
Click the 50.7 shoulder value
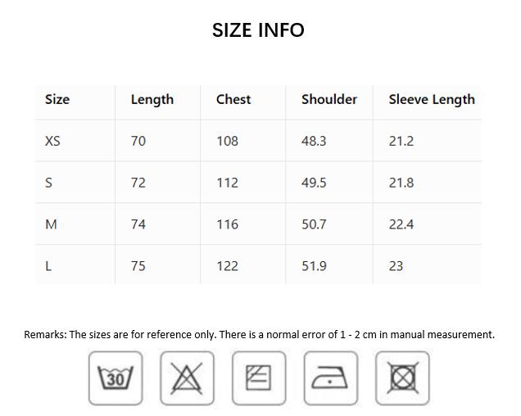(314, 224)
